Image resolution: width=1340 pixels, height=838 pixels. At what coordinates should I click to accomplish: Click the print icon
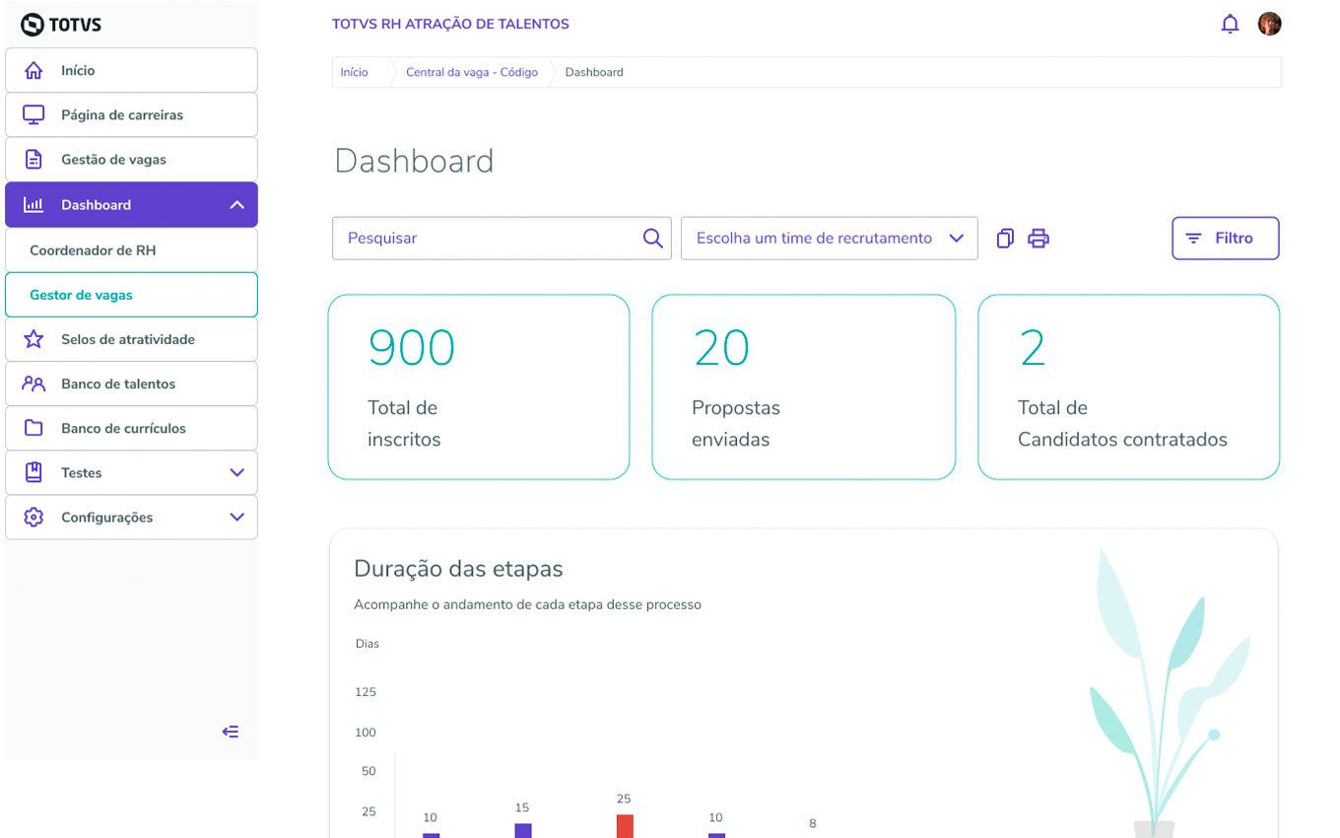coord(1038,239)
